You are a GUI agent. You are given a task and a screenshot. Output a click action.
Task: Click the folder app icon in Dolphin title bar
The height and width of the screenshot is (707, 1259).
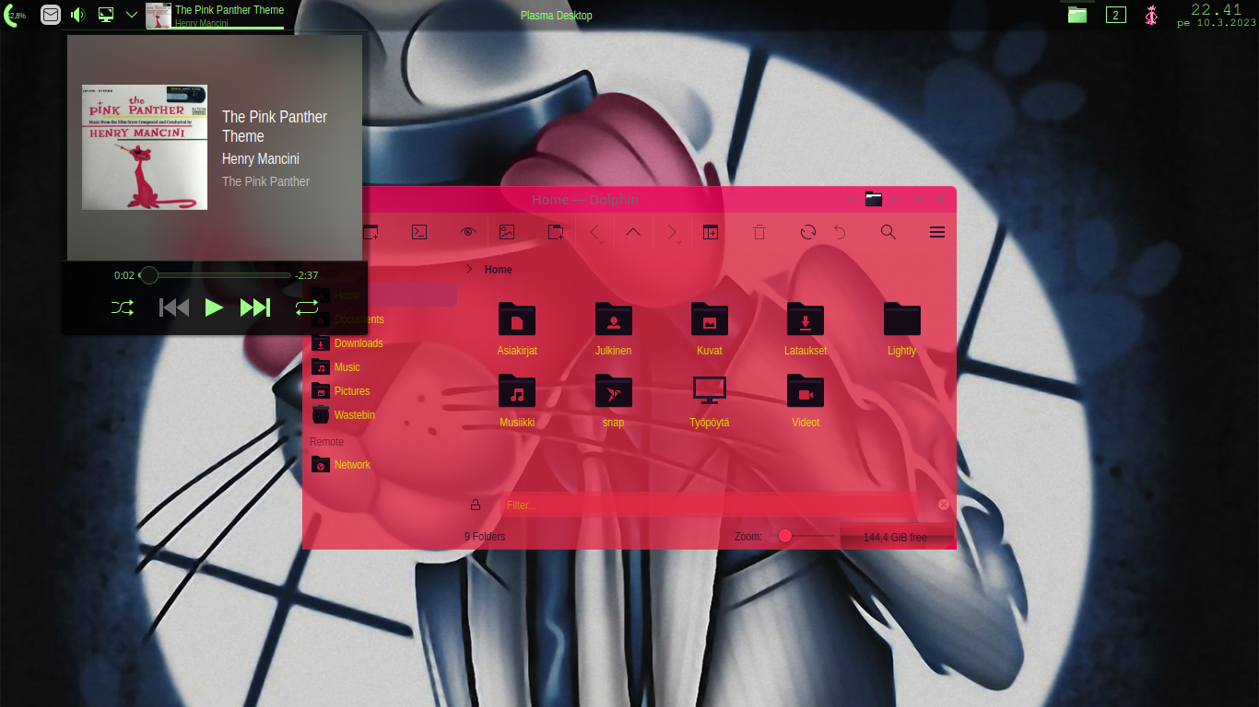pyautogui.click(x=874, y=199)
